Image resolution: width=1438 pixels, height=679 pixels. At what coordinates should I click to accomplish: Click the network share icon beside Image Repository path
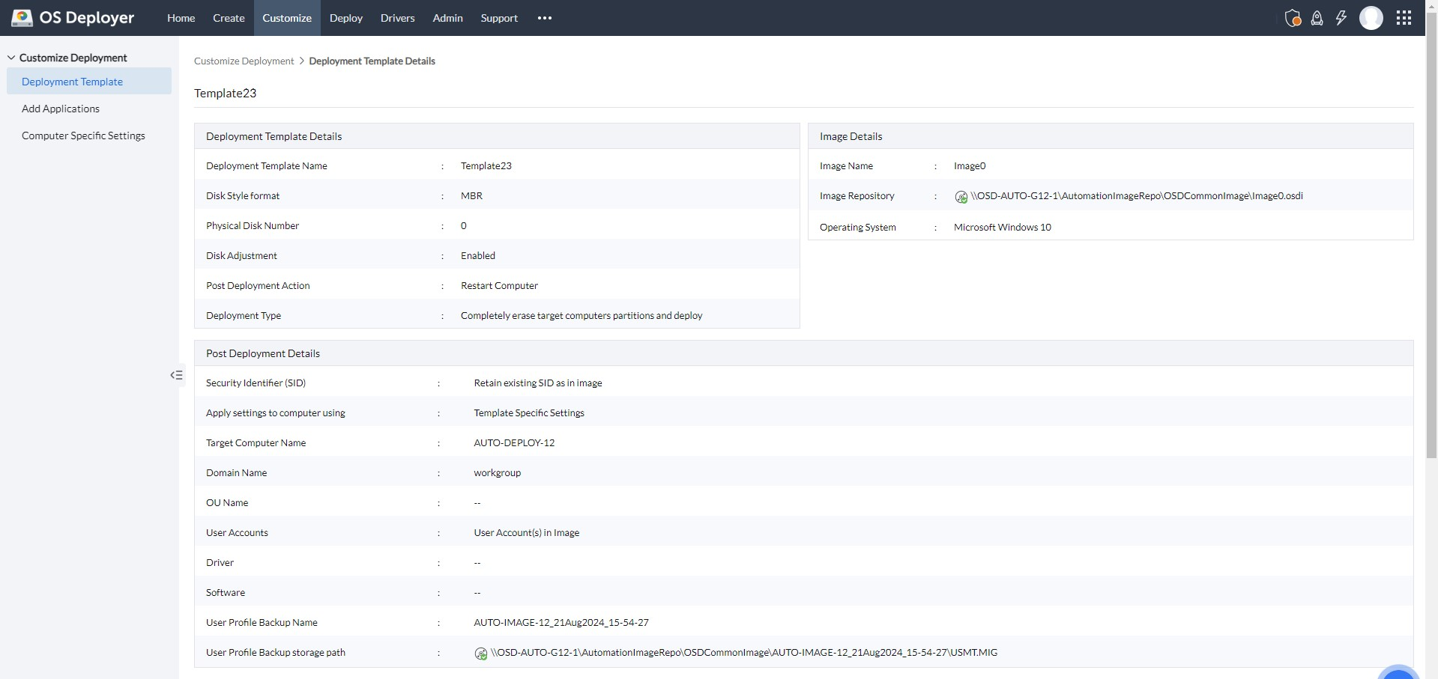click(960, 197)
